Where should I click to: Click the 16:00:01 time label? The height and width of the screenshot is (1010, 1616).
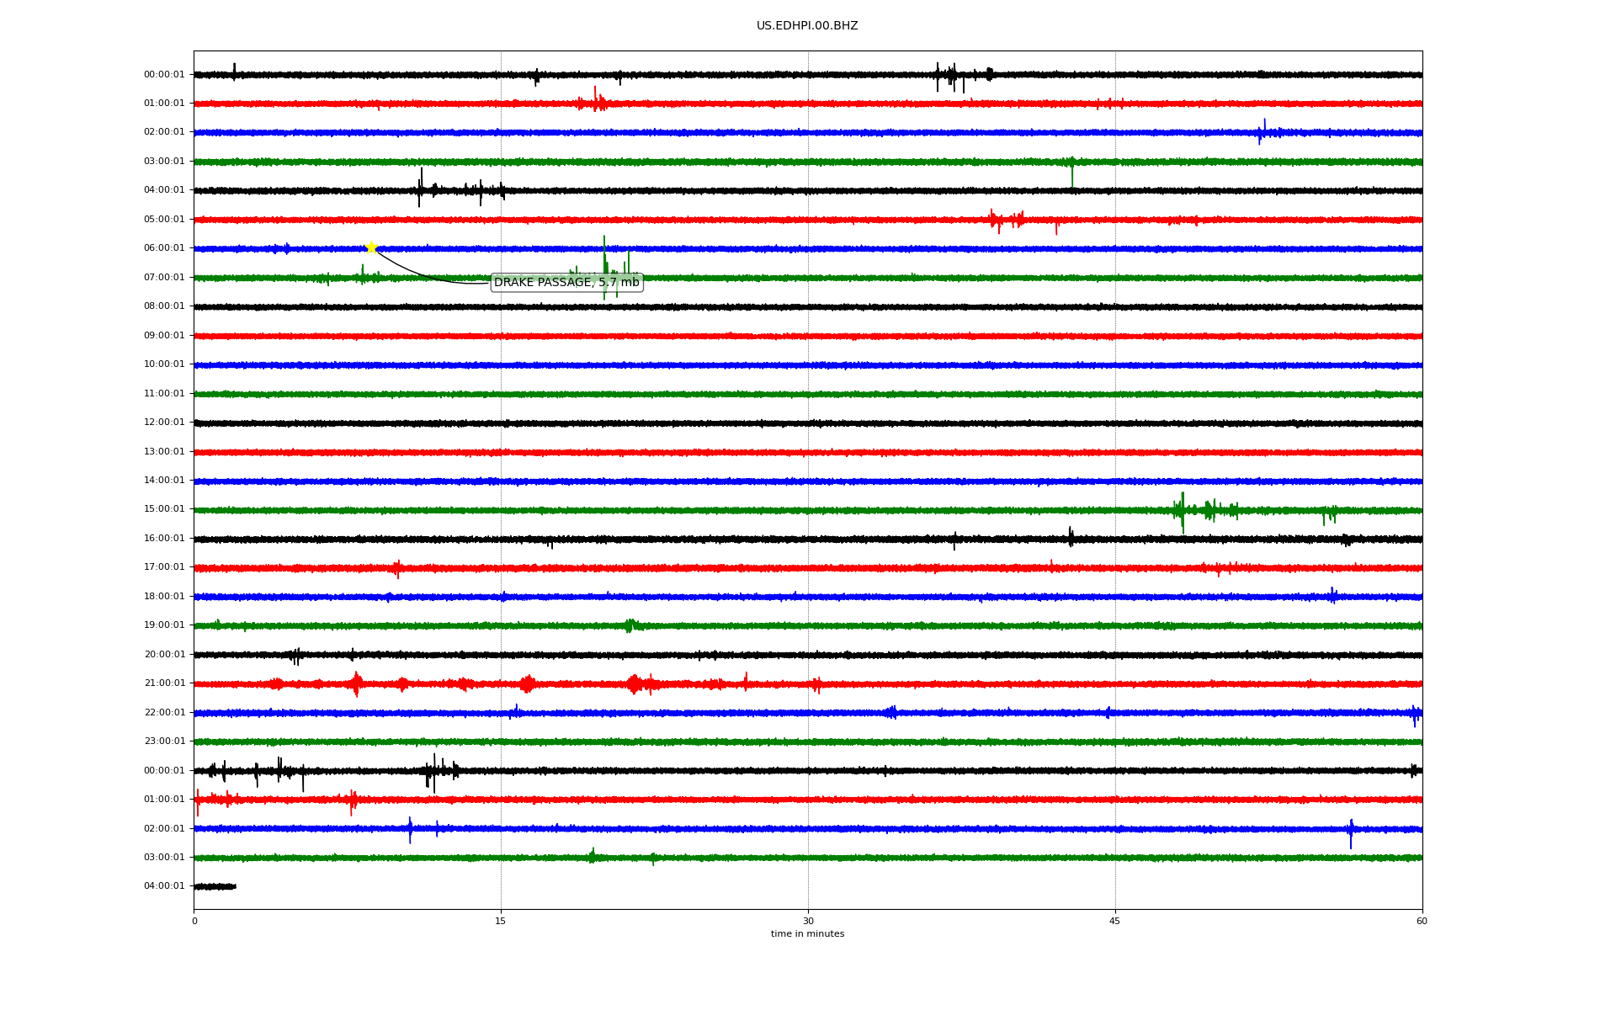(x=164, y=539)
